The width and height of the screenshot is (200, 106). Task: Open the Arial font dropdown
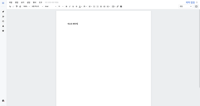(50, 6)
